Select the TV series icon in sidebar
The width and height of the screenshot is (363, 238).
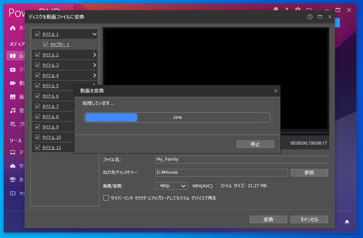pos(13,69)
